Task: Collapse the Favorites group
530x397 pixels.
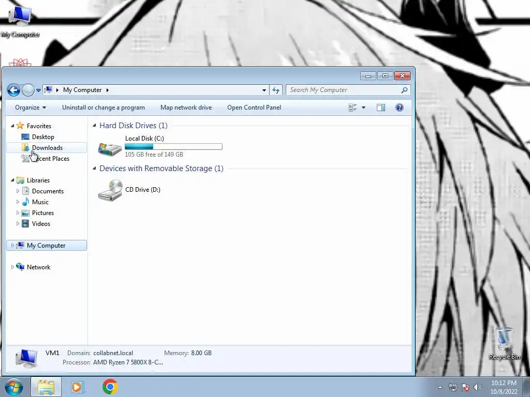Action: coord(12,126)
